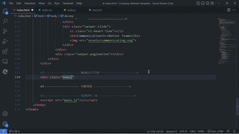Click line number 126 in gutter
This screenshot has height=134, width=239.
click(x=18, y=86)
